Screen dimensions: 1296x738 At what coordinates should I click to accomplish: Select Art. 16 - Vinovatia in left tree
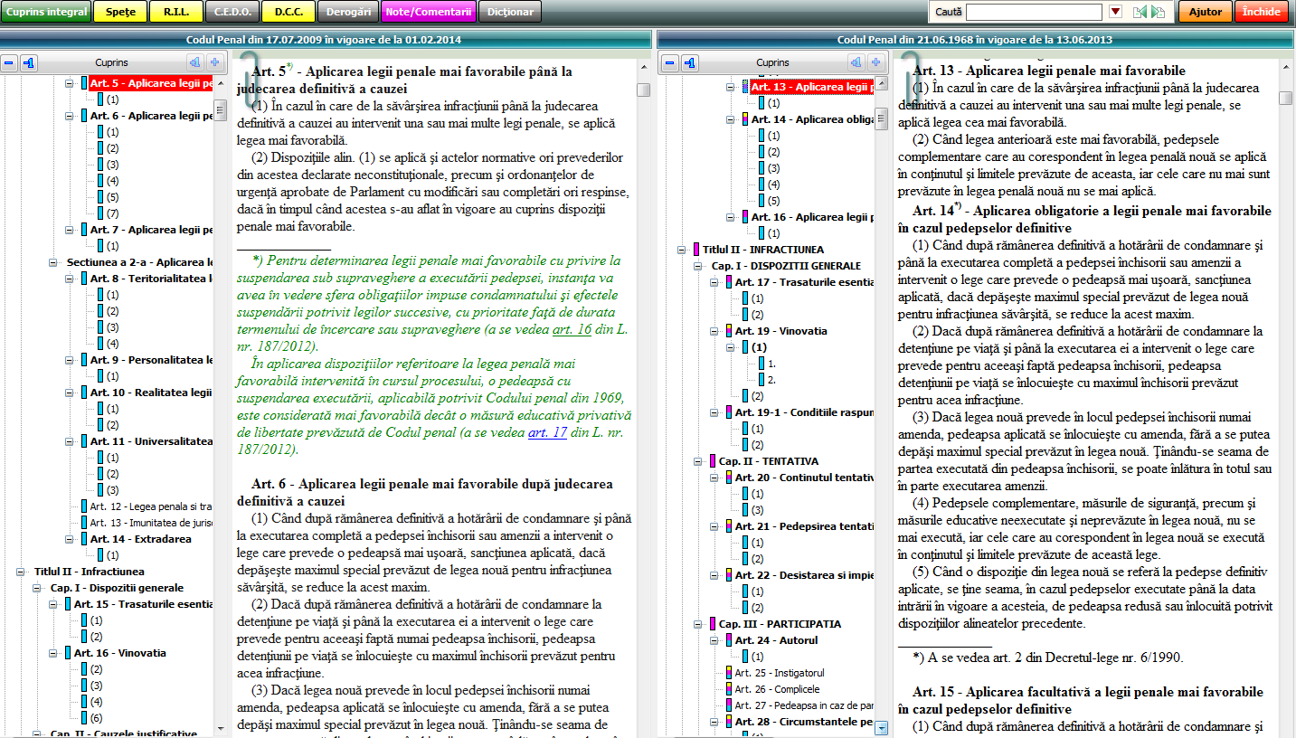[120, 653]
